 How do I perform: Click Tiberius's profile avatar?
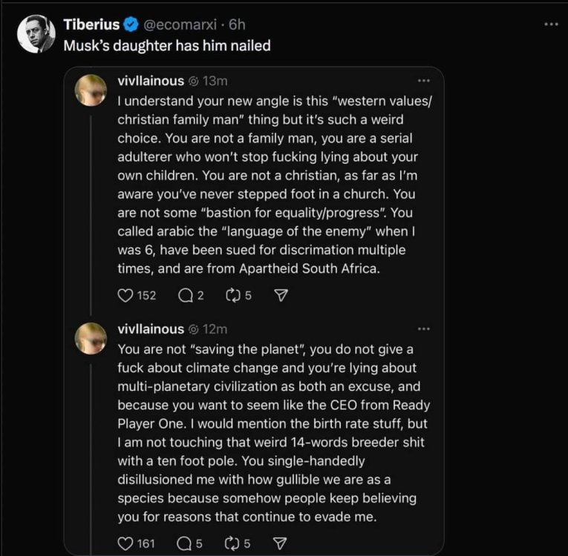tap(36, 34)
